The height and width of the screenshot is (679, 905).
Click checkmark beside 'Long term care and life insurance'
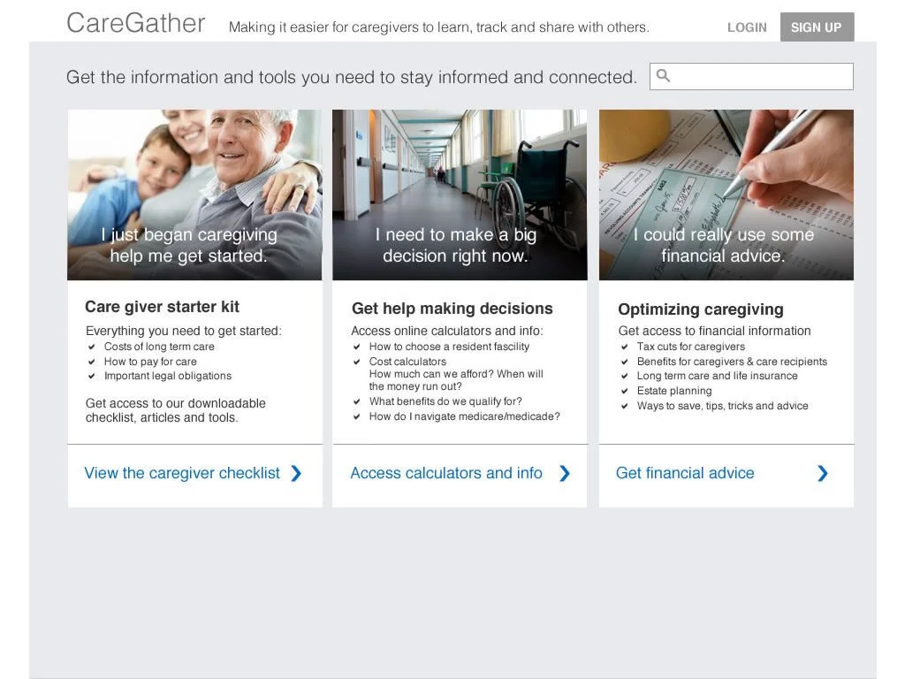625,376
